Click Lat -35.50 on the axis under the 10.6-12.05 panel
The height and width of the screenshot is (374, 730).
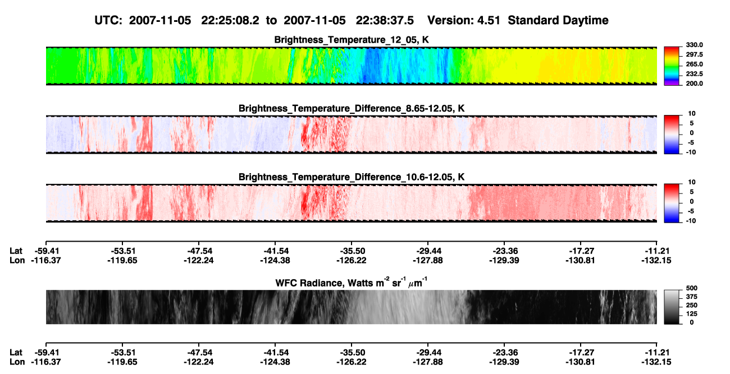pos(351,251)
